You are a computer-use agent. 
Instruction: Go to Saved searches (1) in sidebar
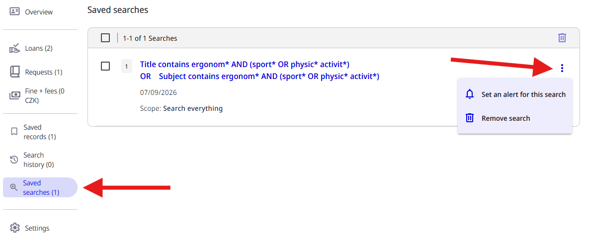[x=40, y=187]
